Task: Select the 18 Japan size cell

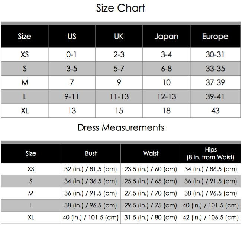Action: coord(167,111)
